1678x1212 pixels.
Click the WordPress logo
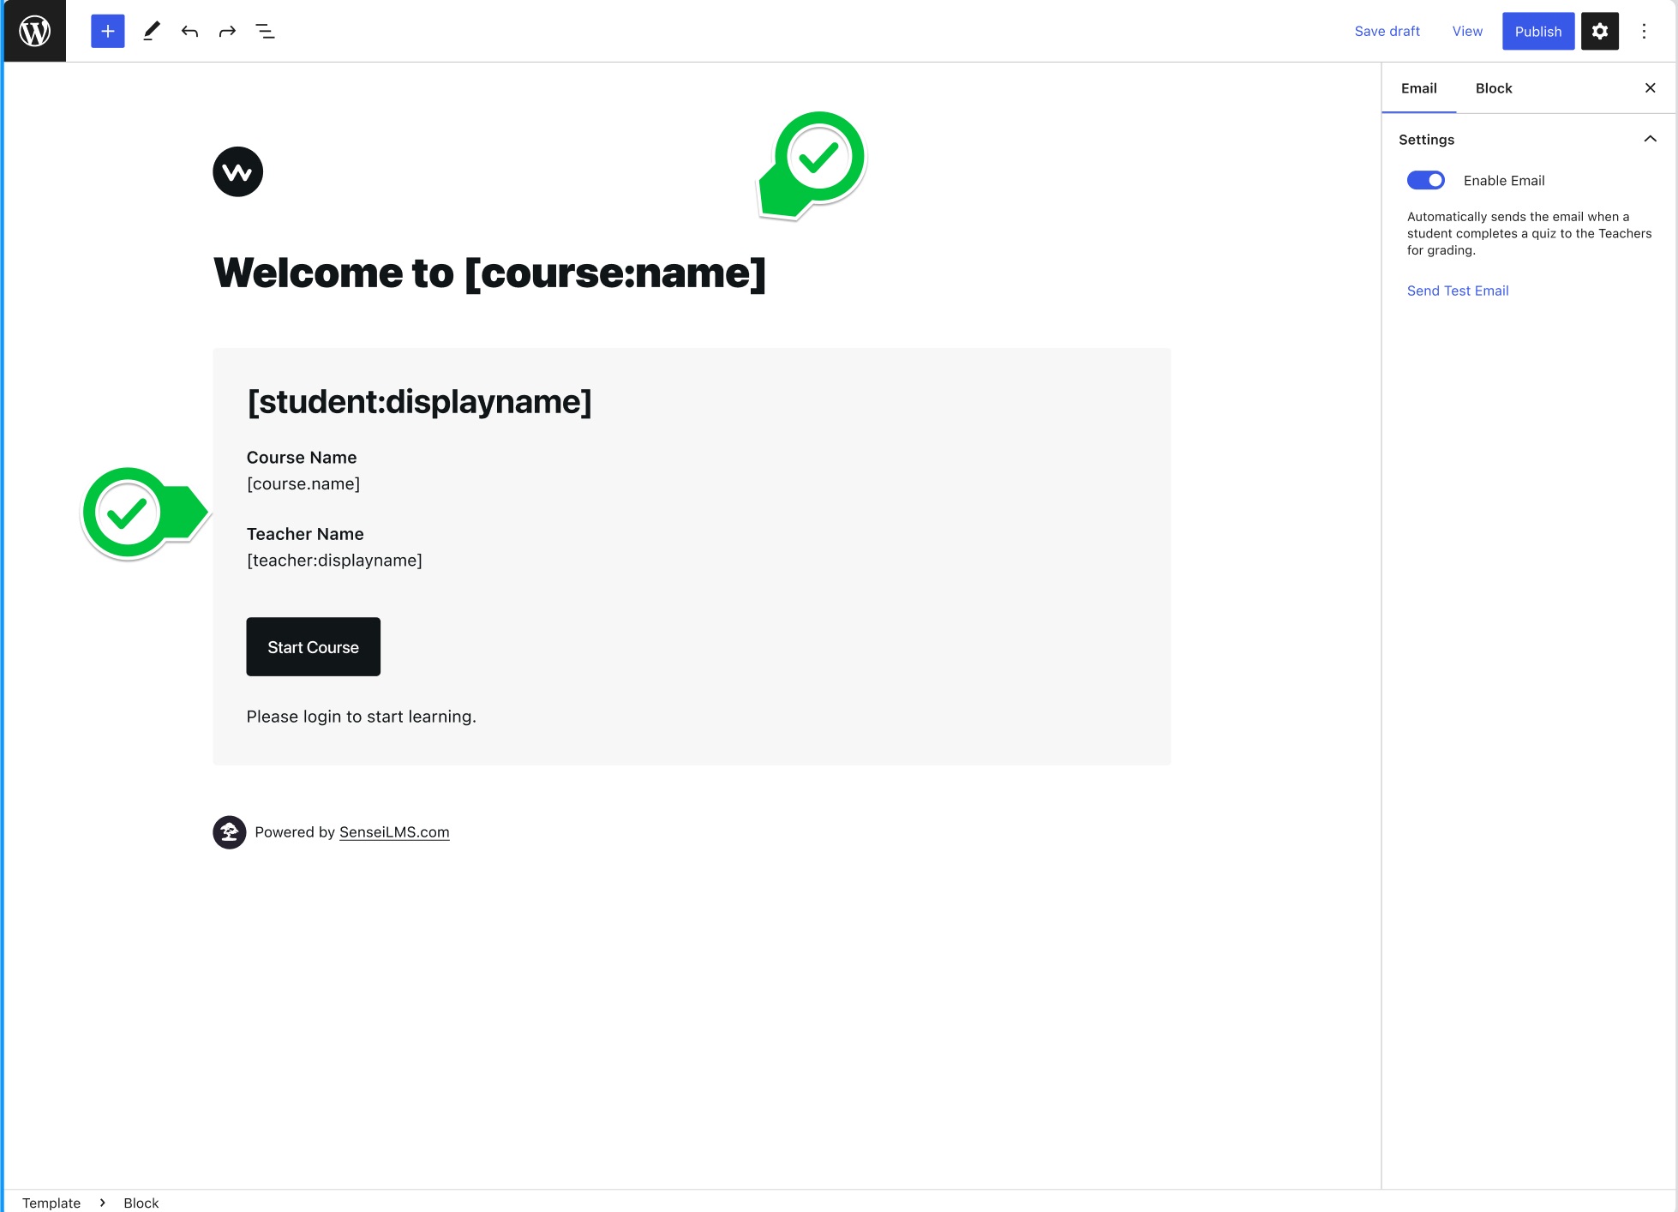pyautogui.click(x=33, y=31)
